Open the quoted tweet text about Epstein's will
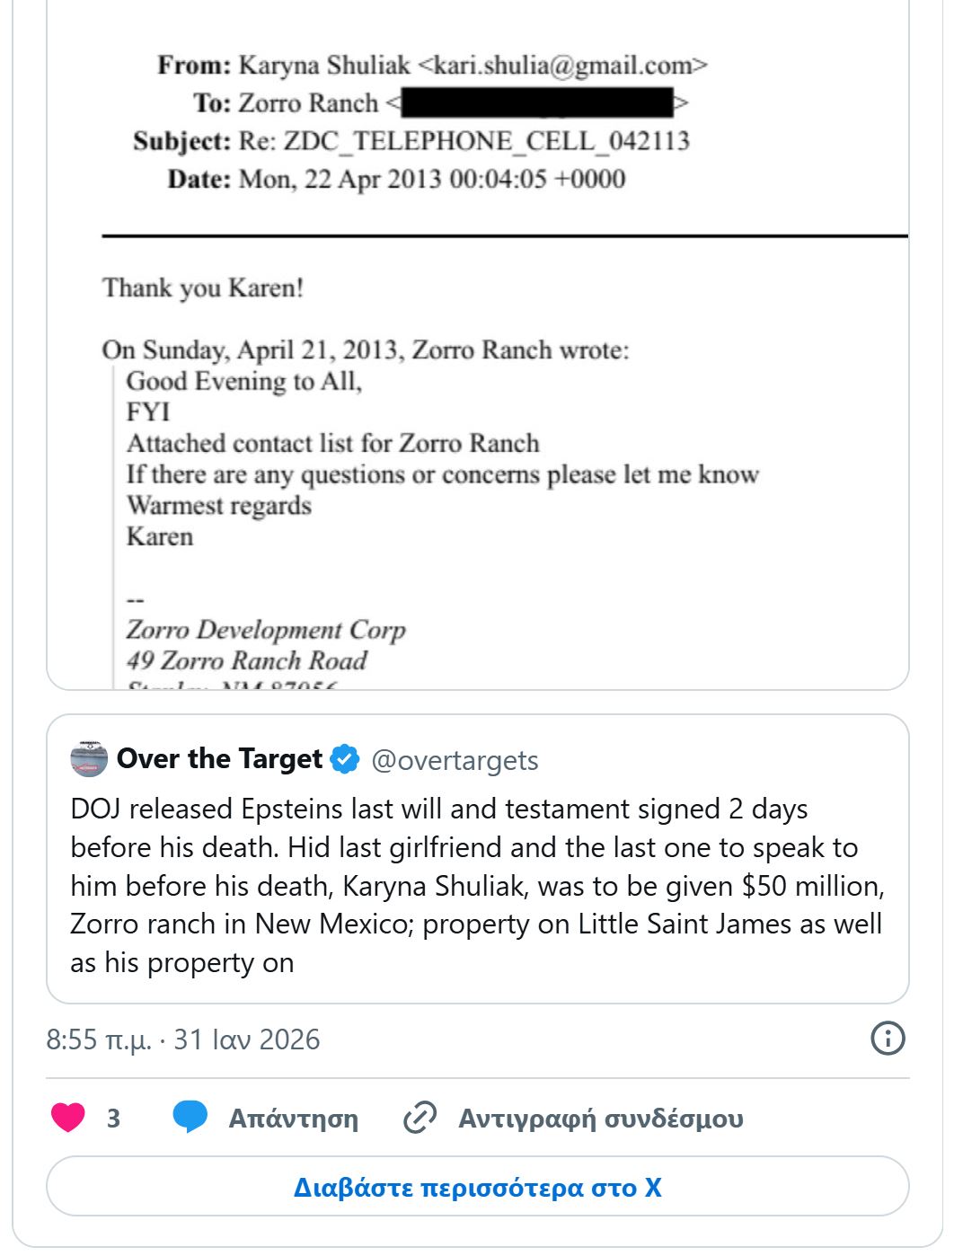 [x=477, y=885]
